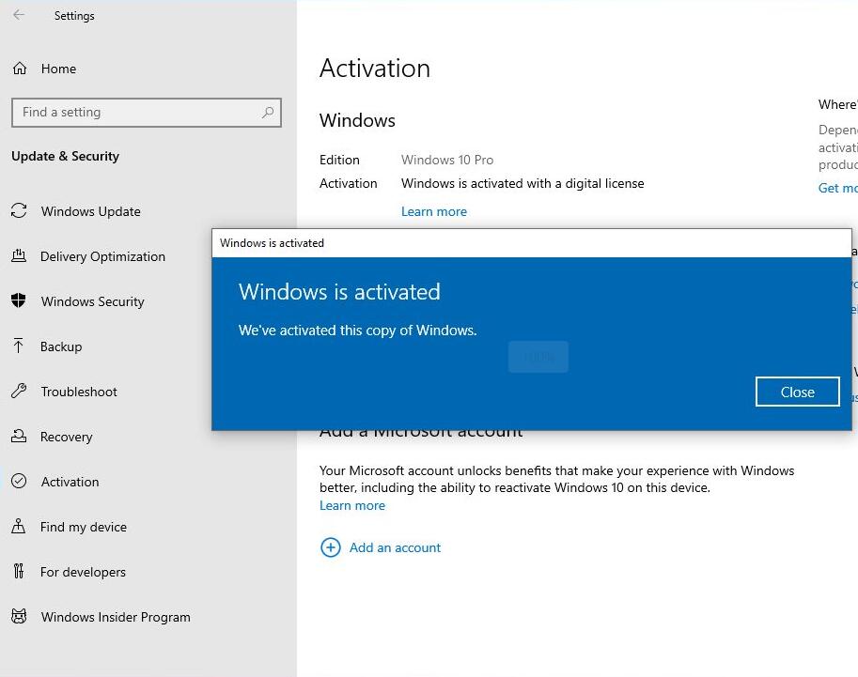Open For developers settings

point(84,572)
